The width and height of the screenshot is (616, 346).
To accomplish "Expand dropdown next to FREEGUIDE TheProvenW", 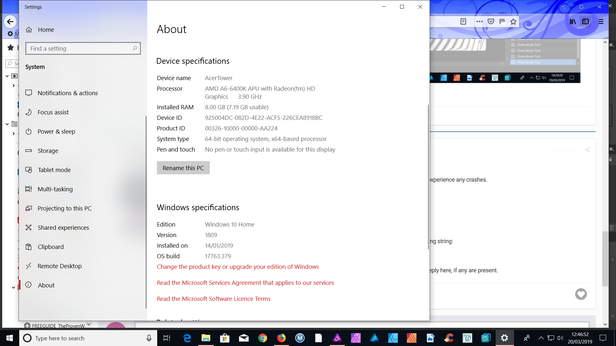I will 89,324.
